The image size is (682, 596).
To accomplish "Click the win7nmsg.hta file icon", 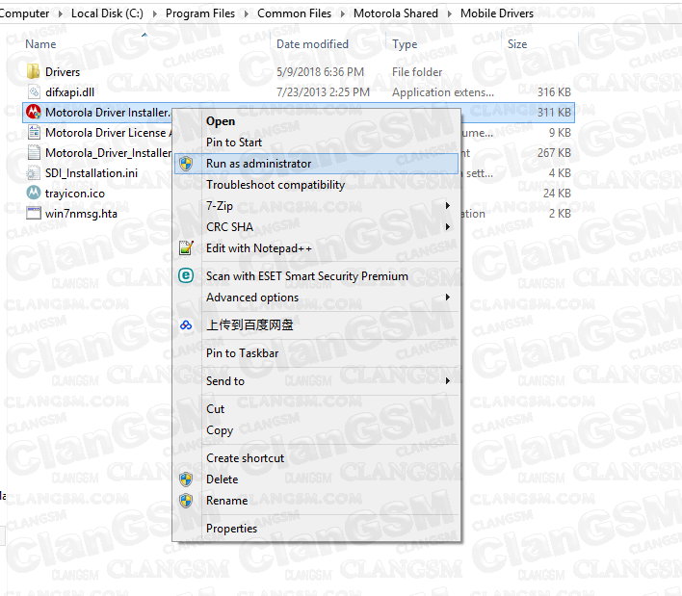I will pos(34,214).
